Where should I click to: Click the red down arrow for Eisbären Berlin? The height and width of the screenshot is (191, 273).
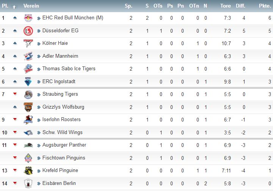pos(15,183)
